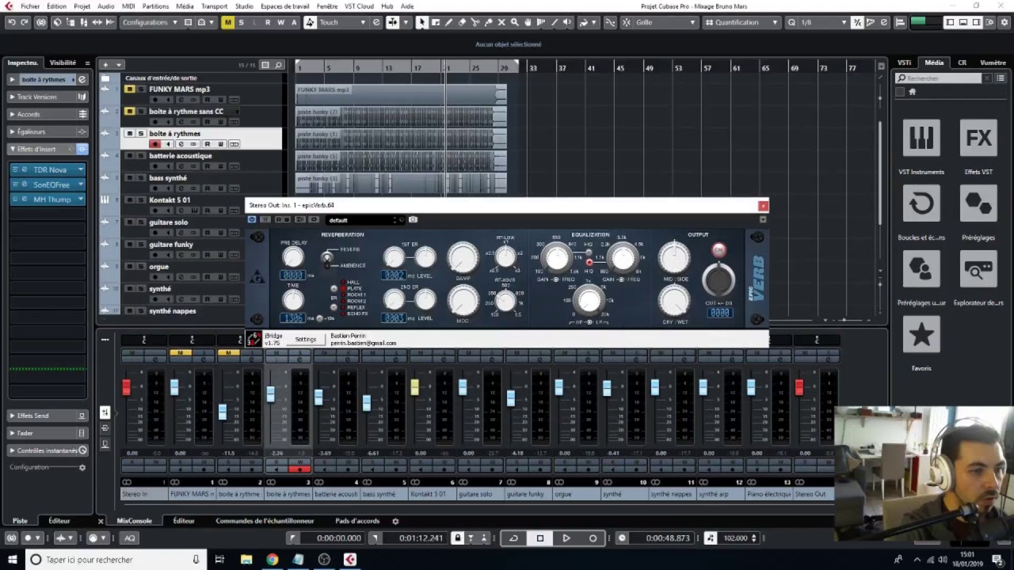Select the Object Selection arrow tool
Image resolution: width=1014 pixels, height=570 pixels.
[x=421, y=22]
